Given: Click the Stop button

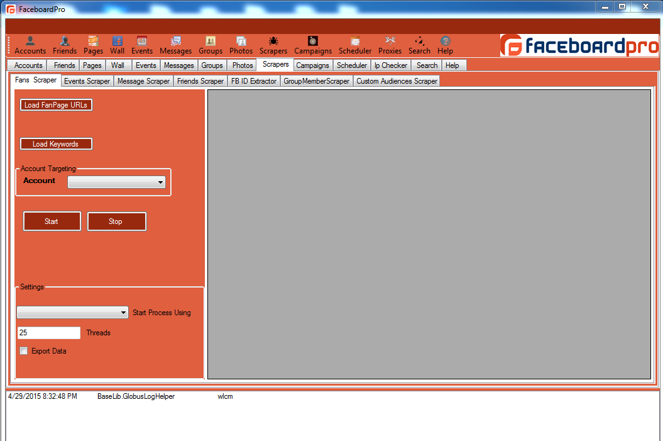Looking at the screenshot, I should (117, 221).
